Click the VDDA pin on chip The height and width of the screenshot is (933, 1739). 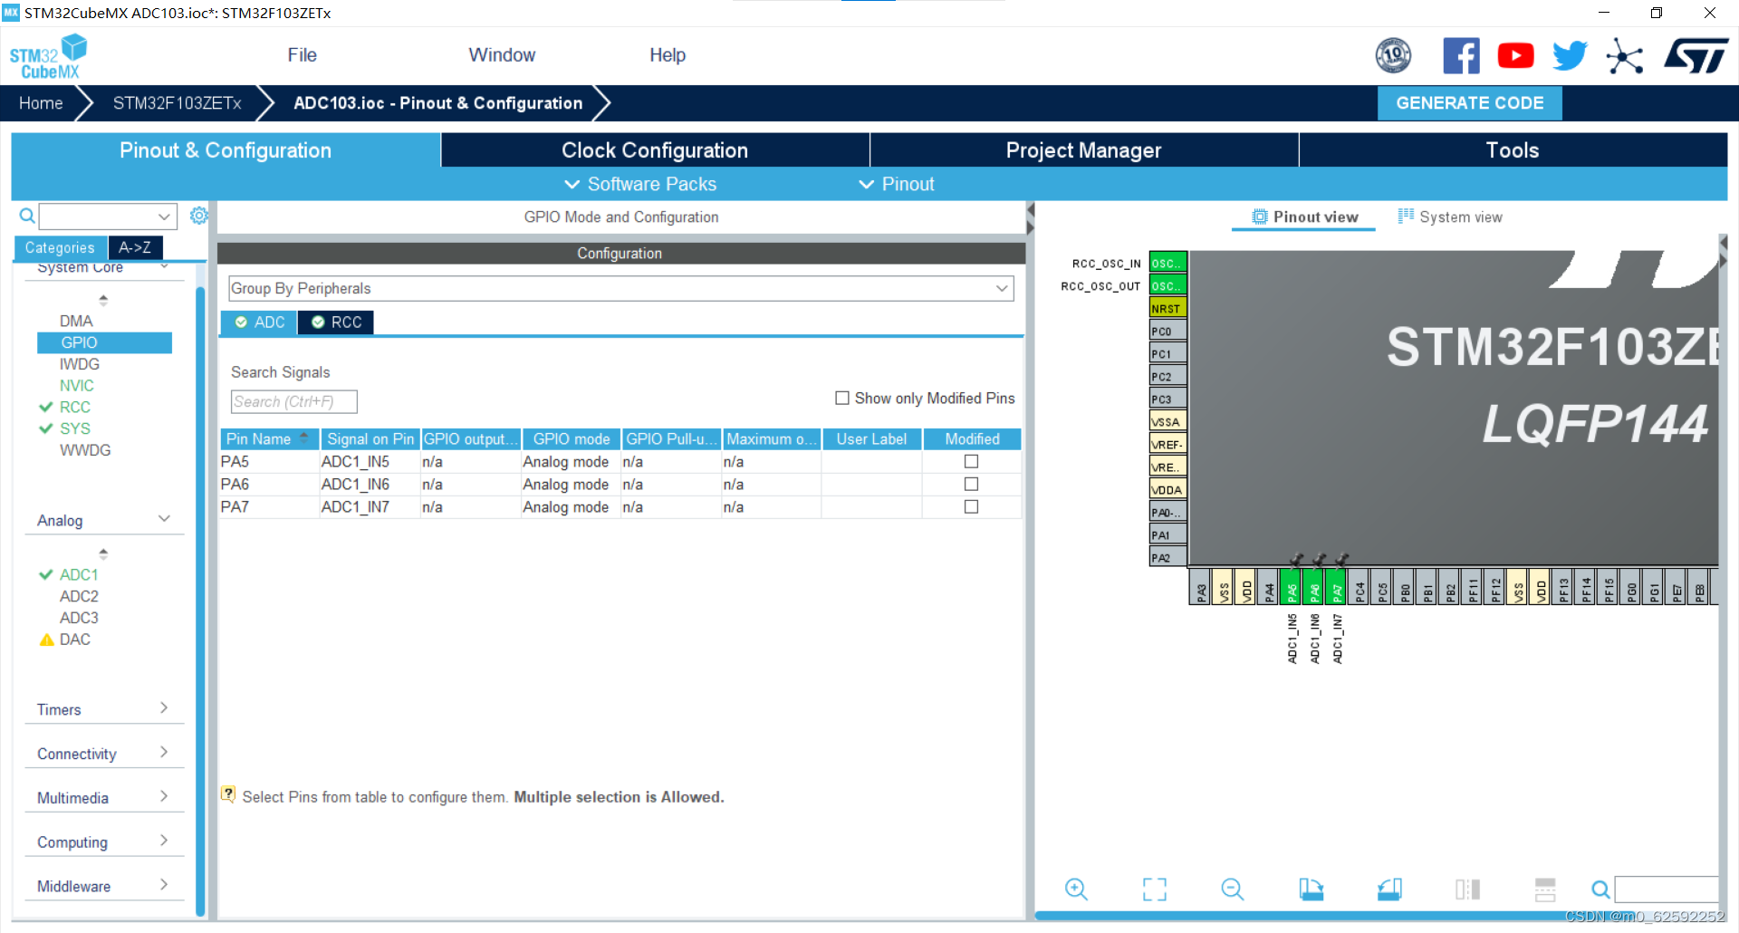pyautogui.click(x=1167, y=489)
